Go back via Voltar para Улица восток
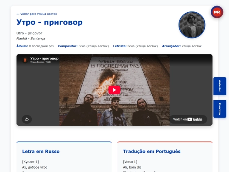Viewport: 229px width, 172px height. 36,14
